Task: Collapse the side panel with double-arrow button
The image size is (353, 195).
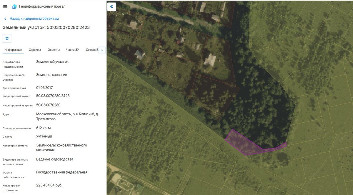Action: [111, 6]
